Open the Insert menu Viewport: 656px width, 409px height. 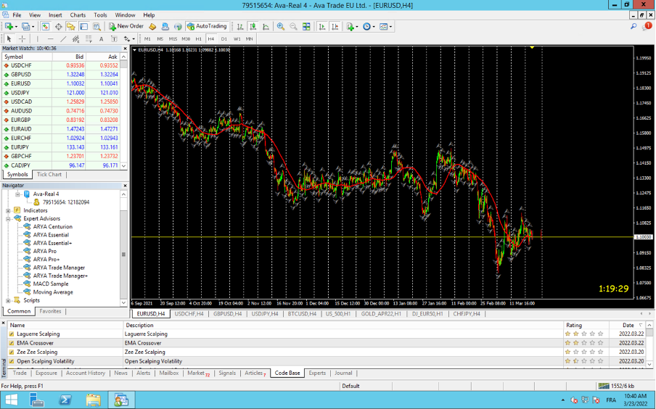tap(55, 15)
